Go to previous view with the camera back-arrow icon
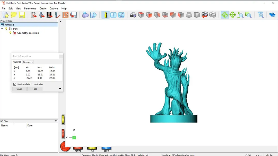Screen dimensions: 278x156 tap(205, 15)
